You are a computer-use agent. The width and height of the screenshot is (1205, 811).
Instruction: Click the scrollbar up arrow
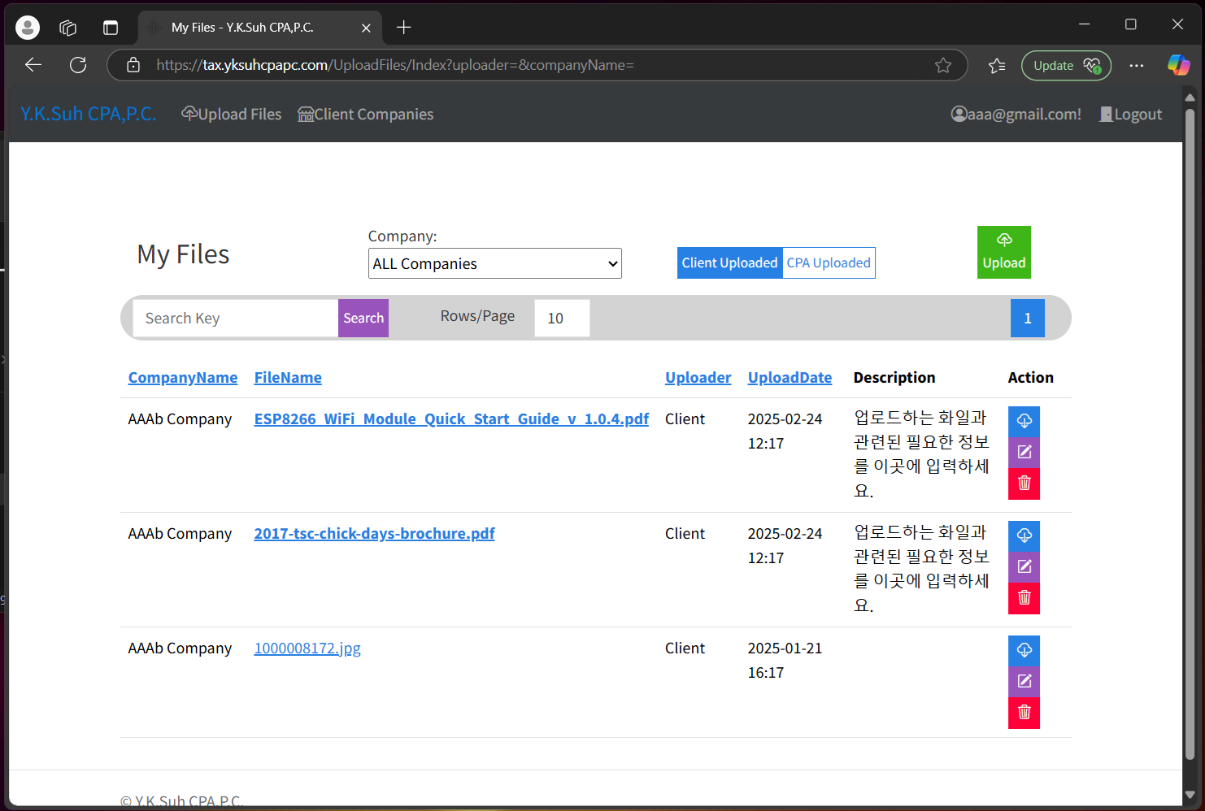click(1190, 97)
